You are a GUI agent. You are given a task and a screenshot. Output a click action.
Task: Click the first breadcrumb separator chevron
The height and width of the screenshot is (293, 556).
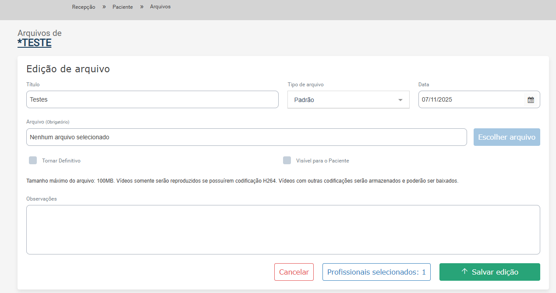(x=104, y=7)
